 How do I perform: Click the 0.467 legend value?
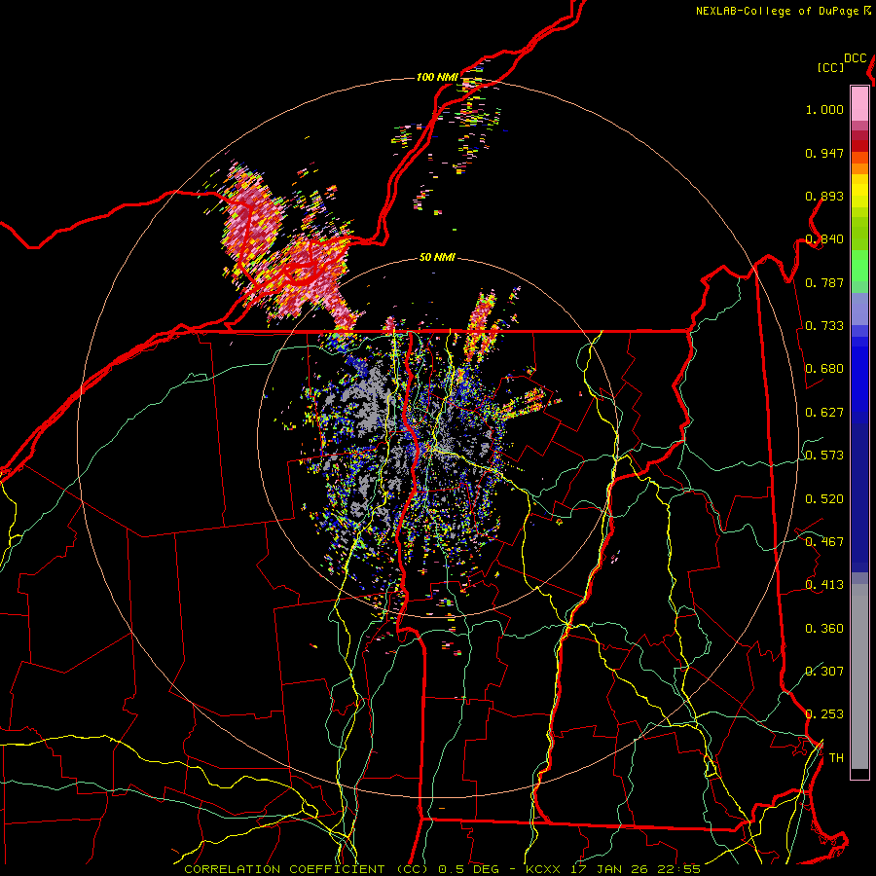(824, 542)
